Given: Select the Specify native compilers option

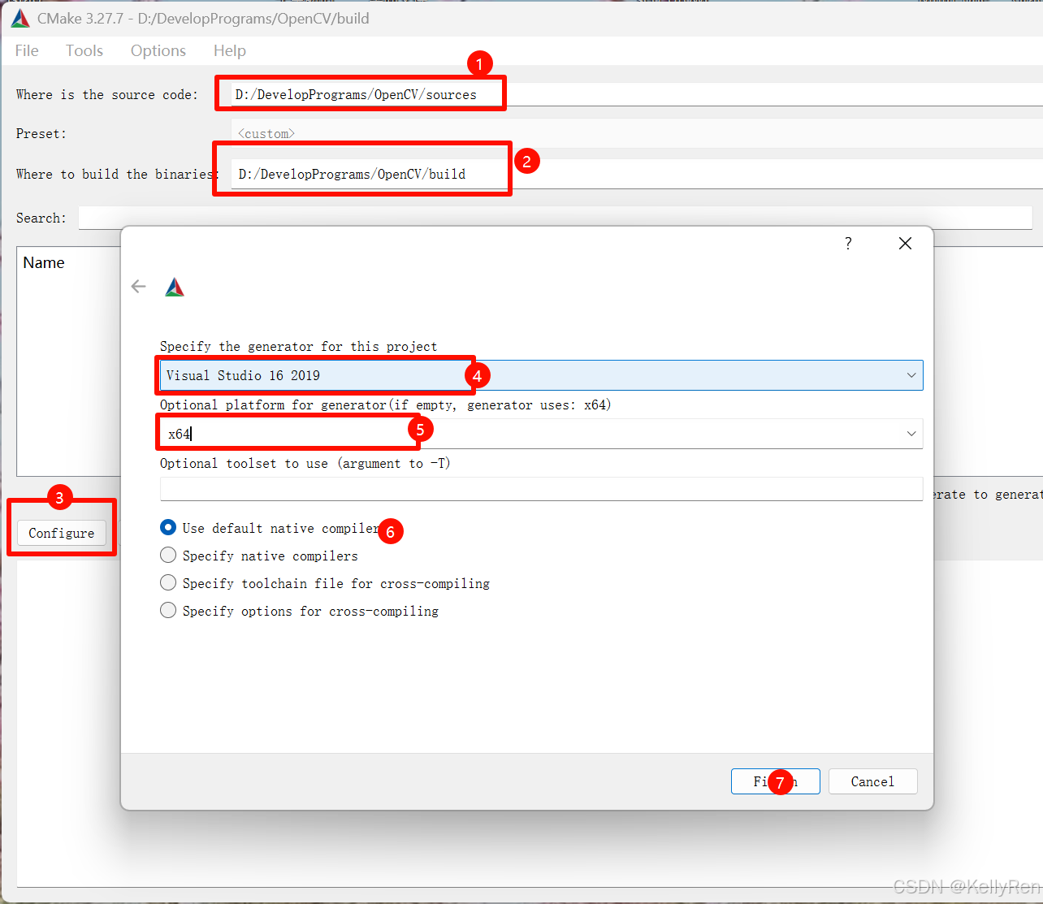Looking at the screenshot, I should coord(168,555).
